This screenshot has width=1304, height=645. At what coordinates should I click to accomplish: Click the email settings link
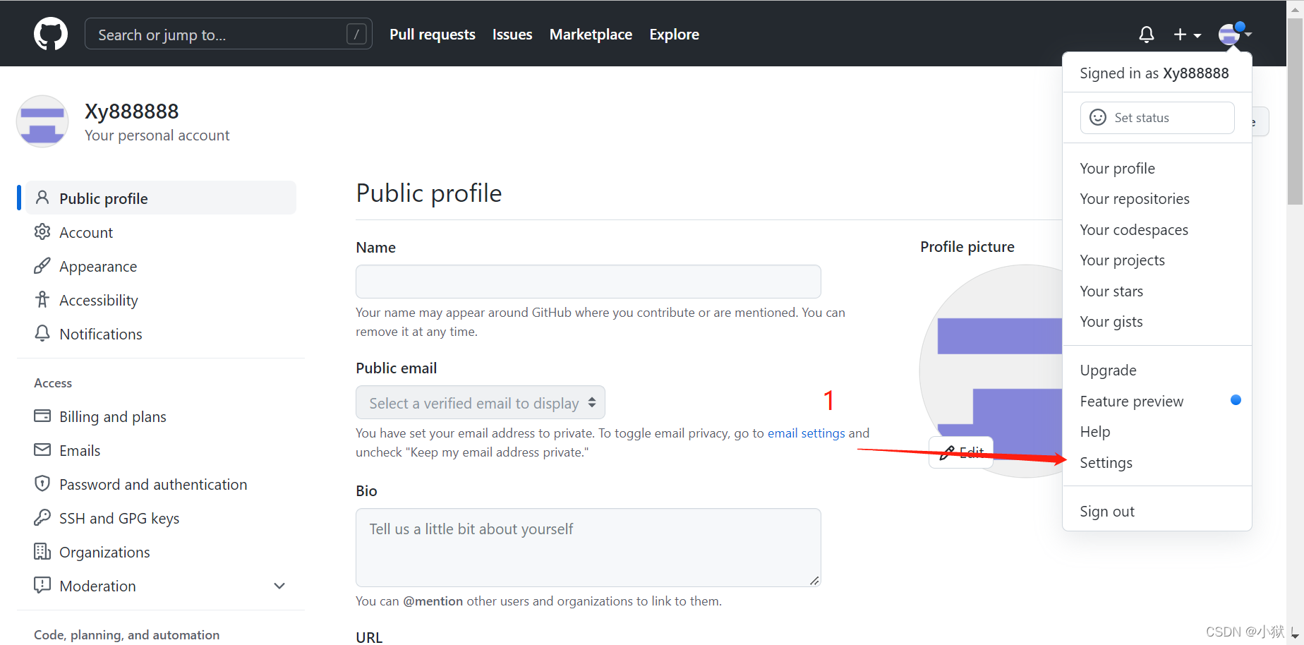[x=806, y=433]
